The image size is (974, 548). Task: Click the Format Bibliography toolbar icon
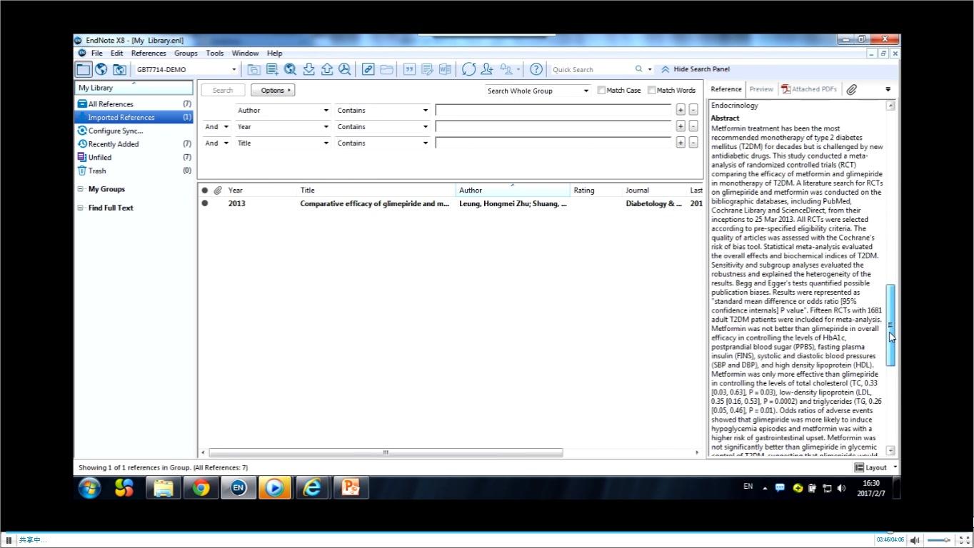[x=427, y=69]
